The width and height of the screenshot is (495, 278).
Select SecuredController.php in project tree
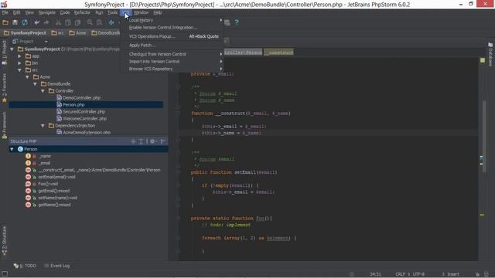pos(80,111)
